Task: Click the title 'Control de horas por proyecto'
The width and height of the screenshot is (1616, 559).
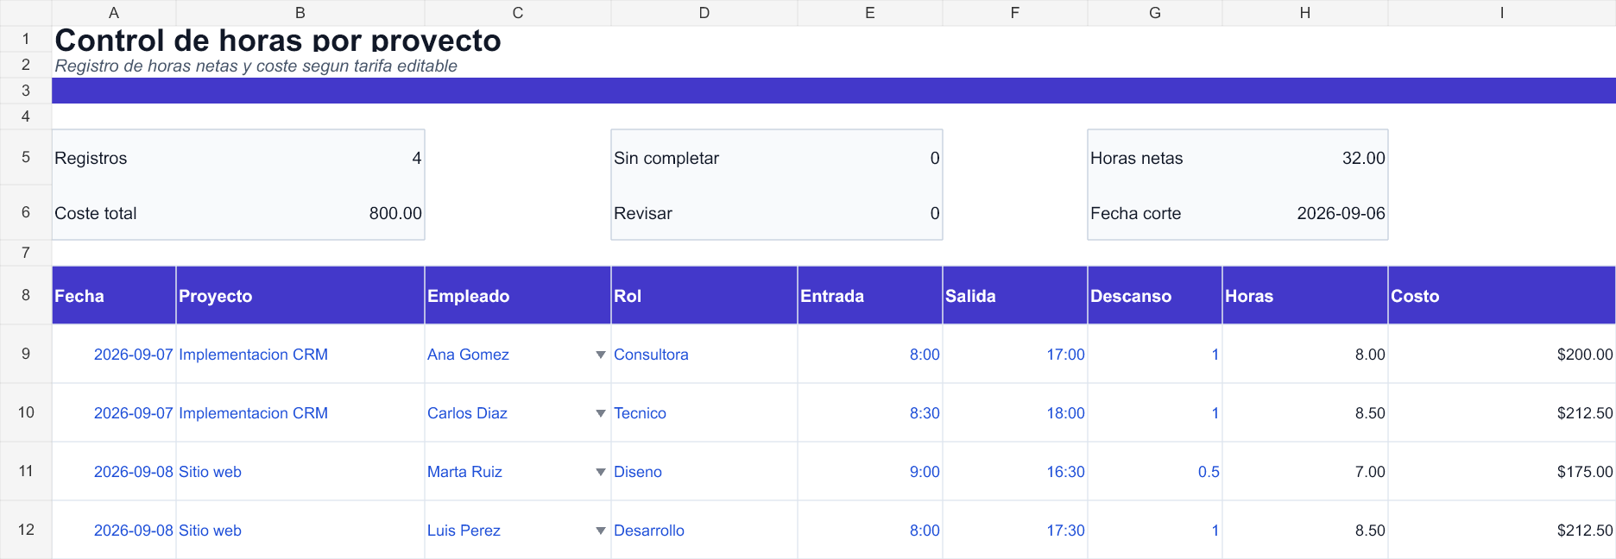Action: coord(278,40)
